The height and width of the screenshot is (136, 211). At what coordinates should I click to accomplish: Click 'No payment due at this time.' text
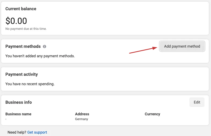tap(26, 29)
